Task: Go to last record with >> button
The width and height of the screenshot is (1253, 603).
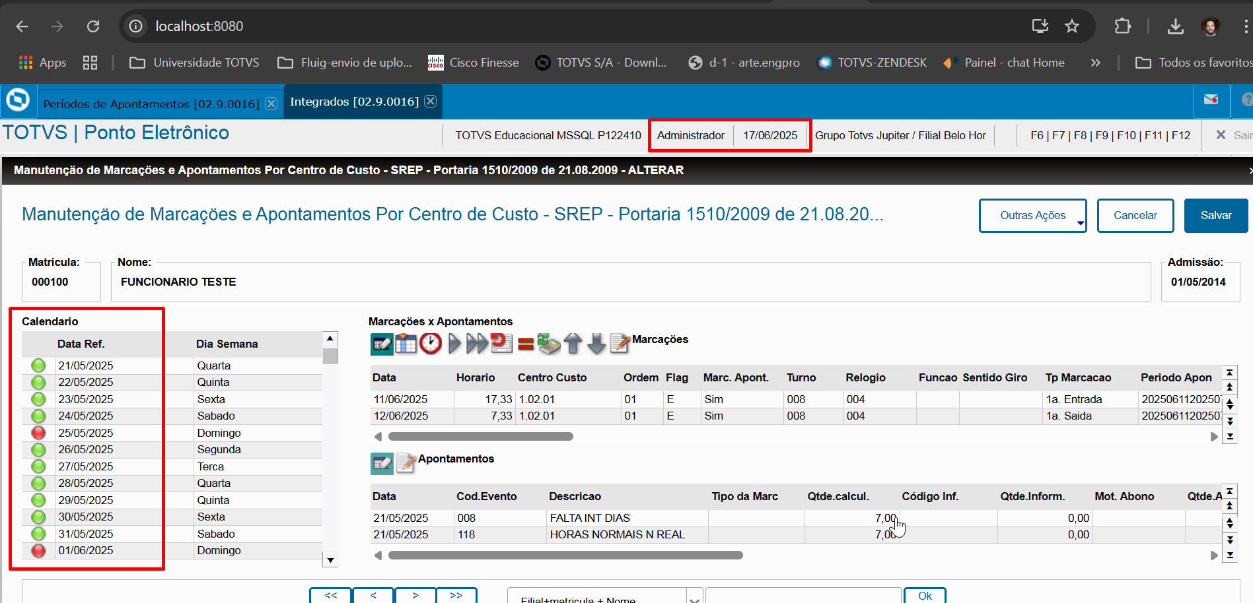Action: [456, 595]
